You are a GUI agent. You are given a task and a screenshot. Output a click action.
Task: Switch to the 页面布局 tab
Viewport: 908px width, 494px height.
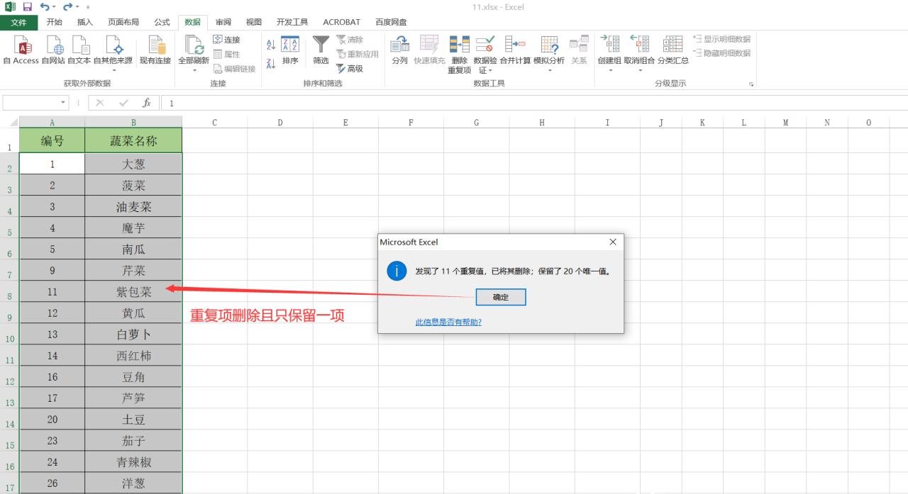[123, 23]
